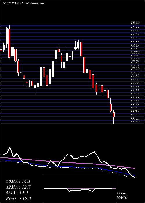Select the 13.41 price axis label
145x203 pixels.
point(135,97)
